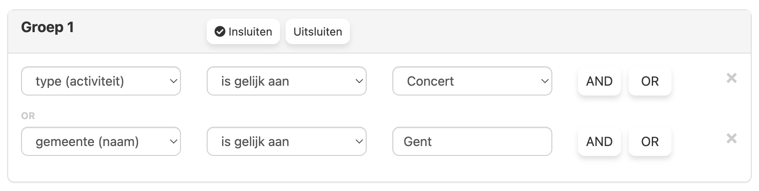
Task: Add an AND condition after the Concert row
Action: pyautogui.click(x=599, y=81)
